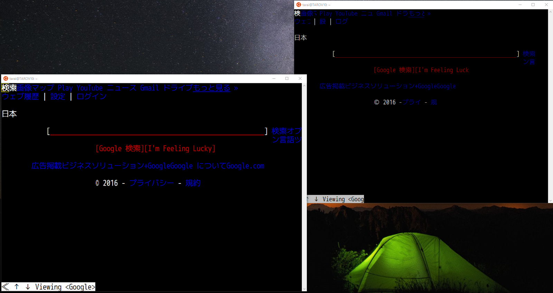Open YouTube link in front window
Image resolution: width=553 pixels, height=293 pixels.
point(90,88)
